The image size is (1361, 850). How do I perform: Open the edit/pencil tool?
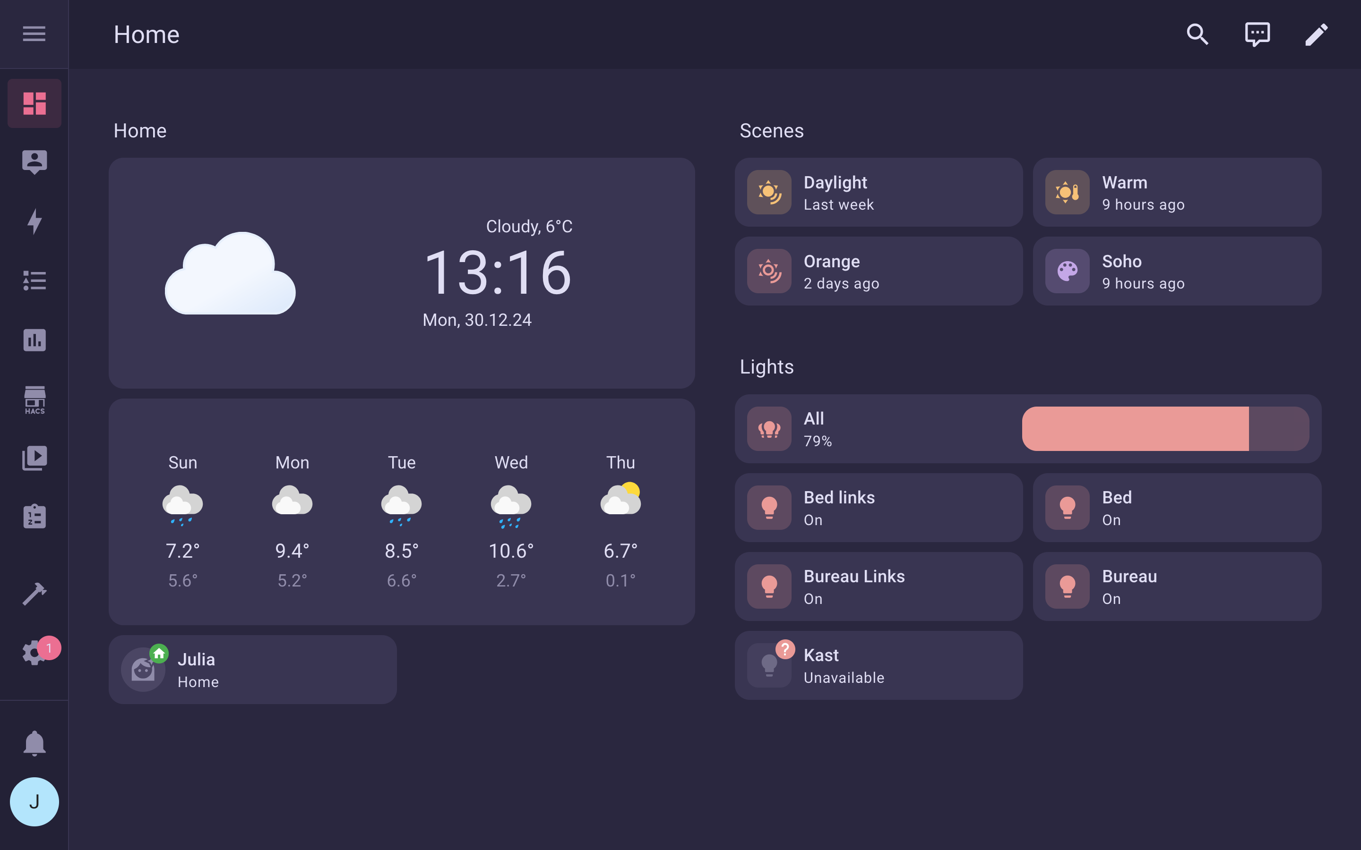[x=1317, y=34]
